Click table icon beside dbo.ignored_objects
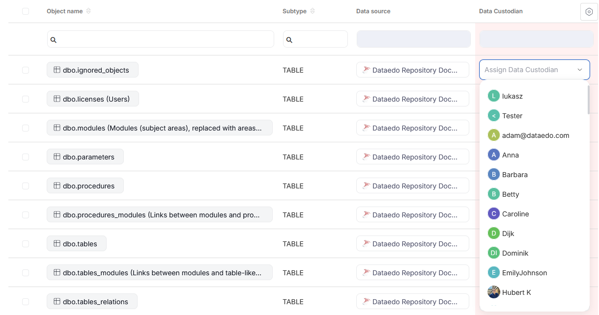Image resolution: width=599 pixels, height=315 pixels. [57, 70]
